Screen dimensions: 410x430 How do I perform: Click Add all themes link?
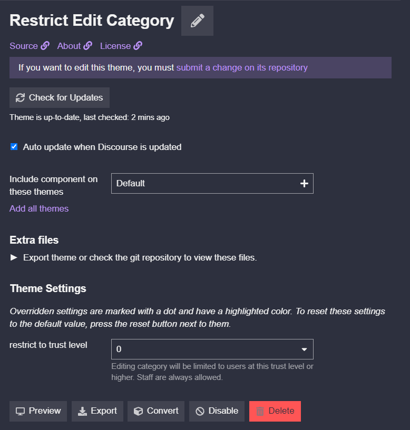point(39,208)
